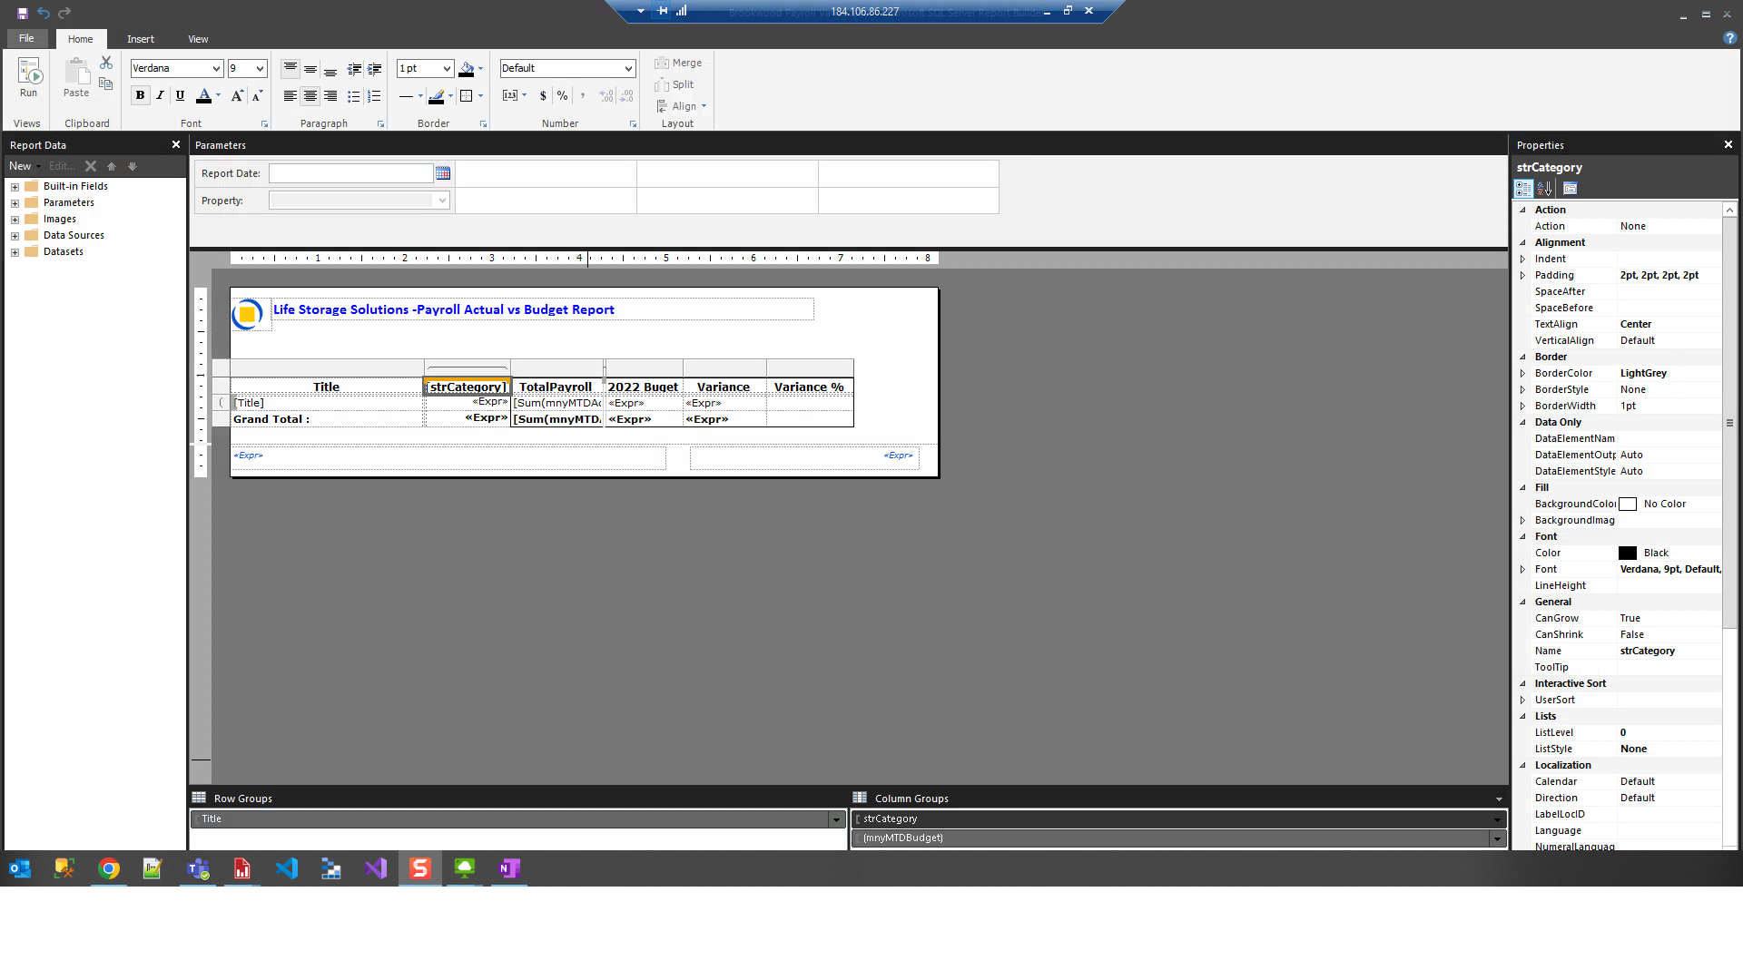Screen dimensions: 1743x980
Task: Click the Run button to preview the report
Action: 28,77
